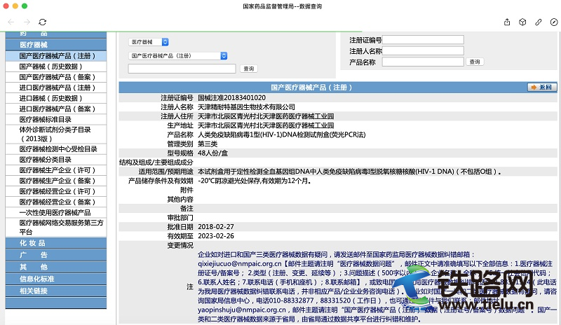Click 查询 button beside keyword search box
The width and height of the screenshot is (561, 325).
(x=248, y=69)
